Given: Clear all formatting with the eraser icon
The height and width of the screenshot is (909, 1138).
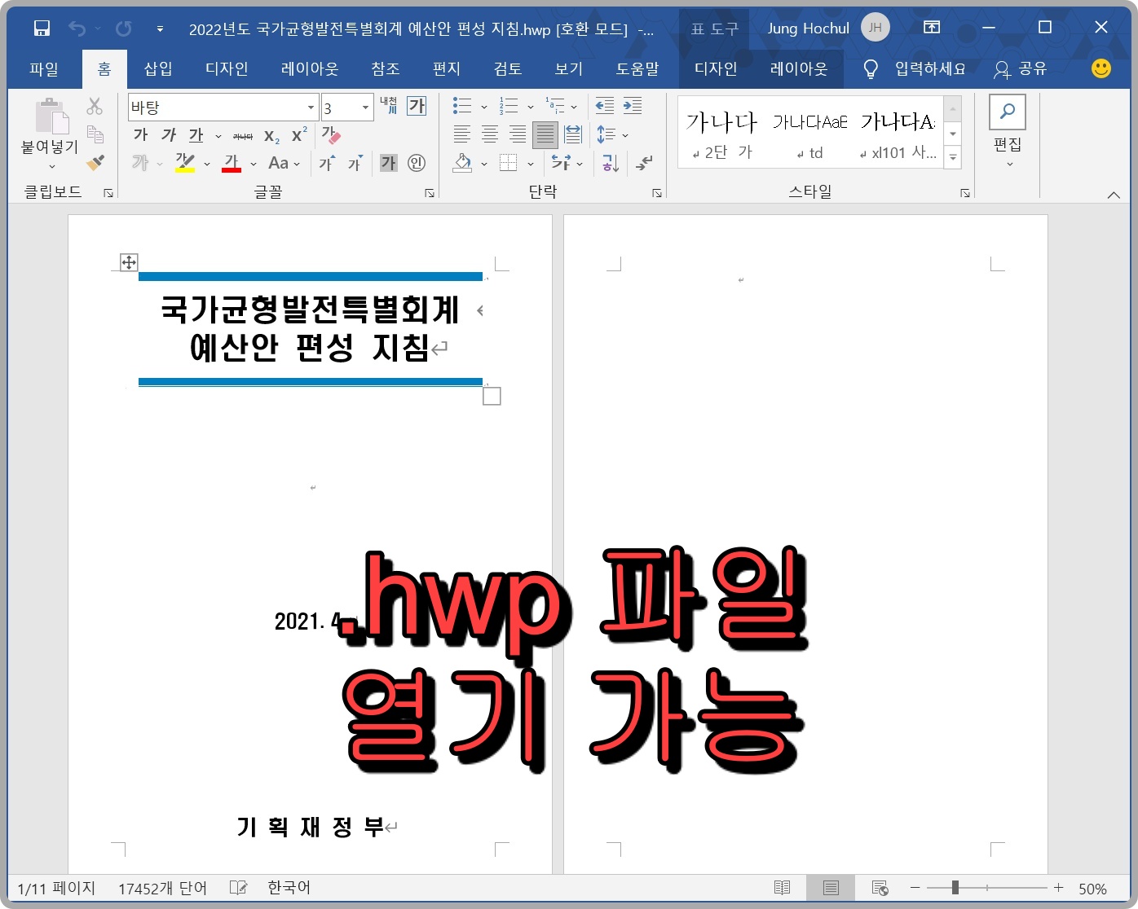Looking at the screenshot, I should [x=331, y=136].
